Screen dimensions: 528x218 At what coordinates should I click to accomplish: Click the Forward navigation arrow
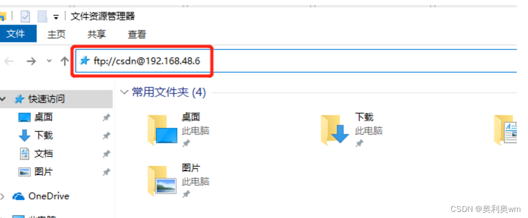point(31,61)
